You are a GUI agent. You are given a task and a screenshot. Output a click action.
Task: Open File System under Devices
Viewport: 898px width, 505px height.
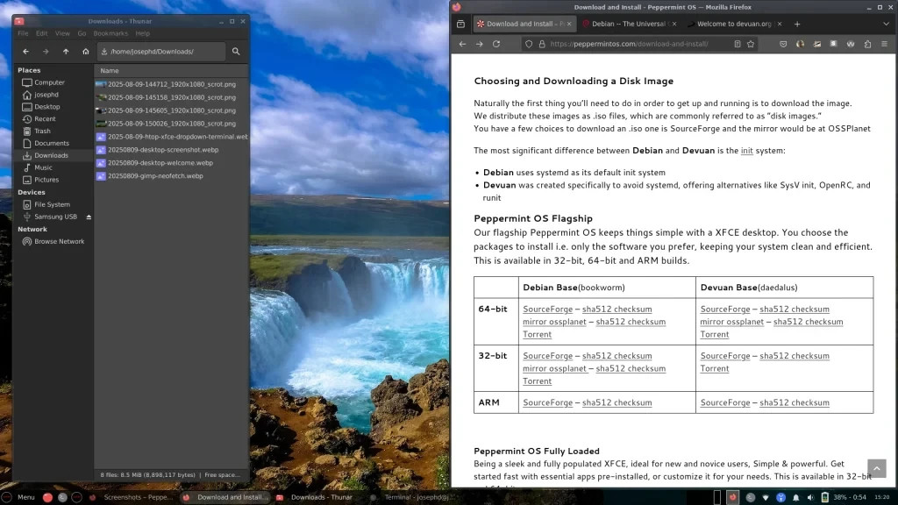point(52,204)
